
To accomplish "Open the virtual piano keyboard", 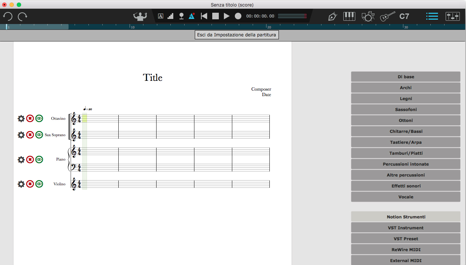I will [349, 16].
